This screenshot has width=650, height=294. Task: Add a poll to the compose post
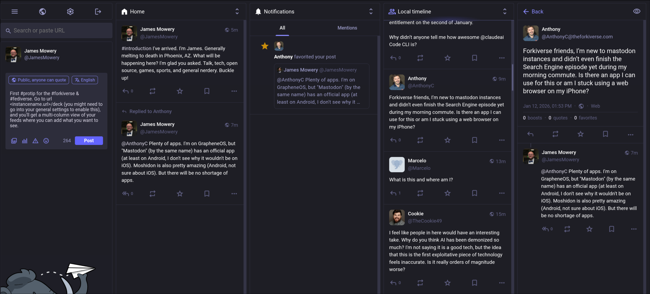coord(25,141)
